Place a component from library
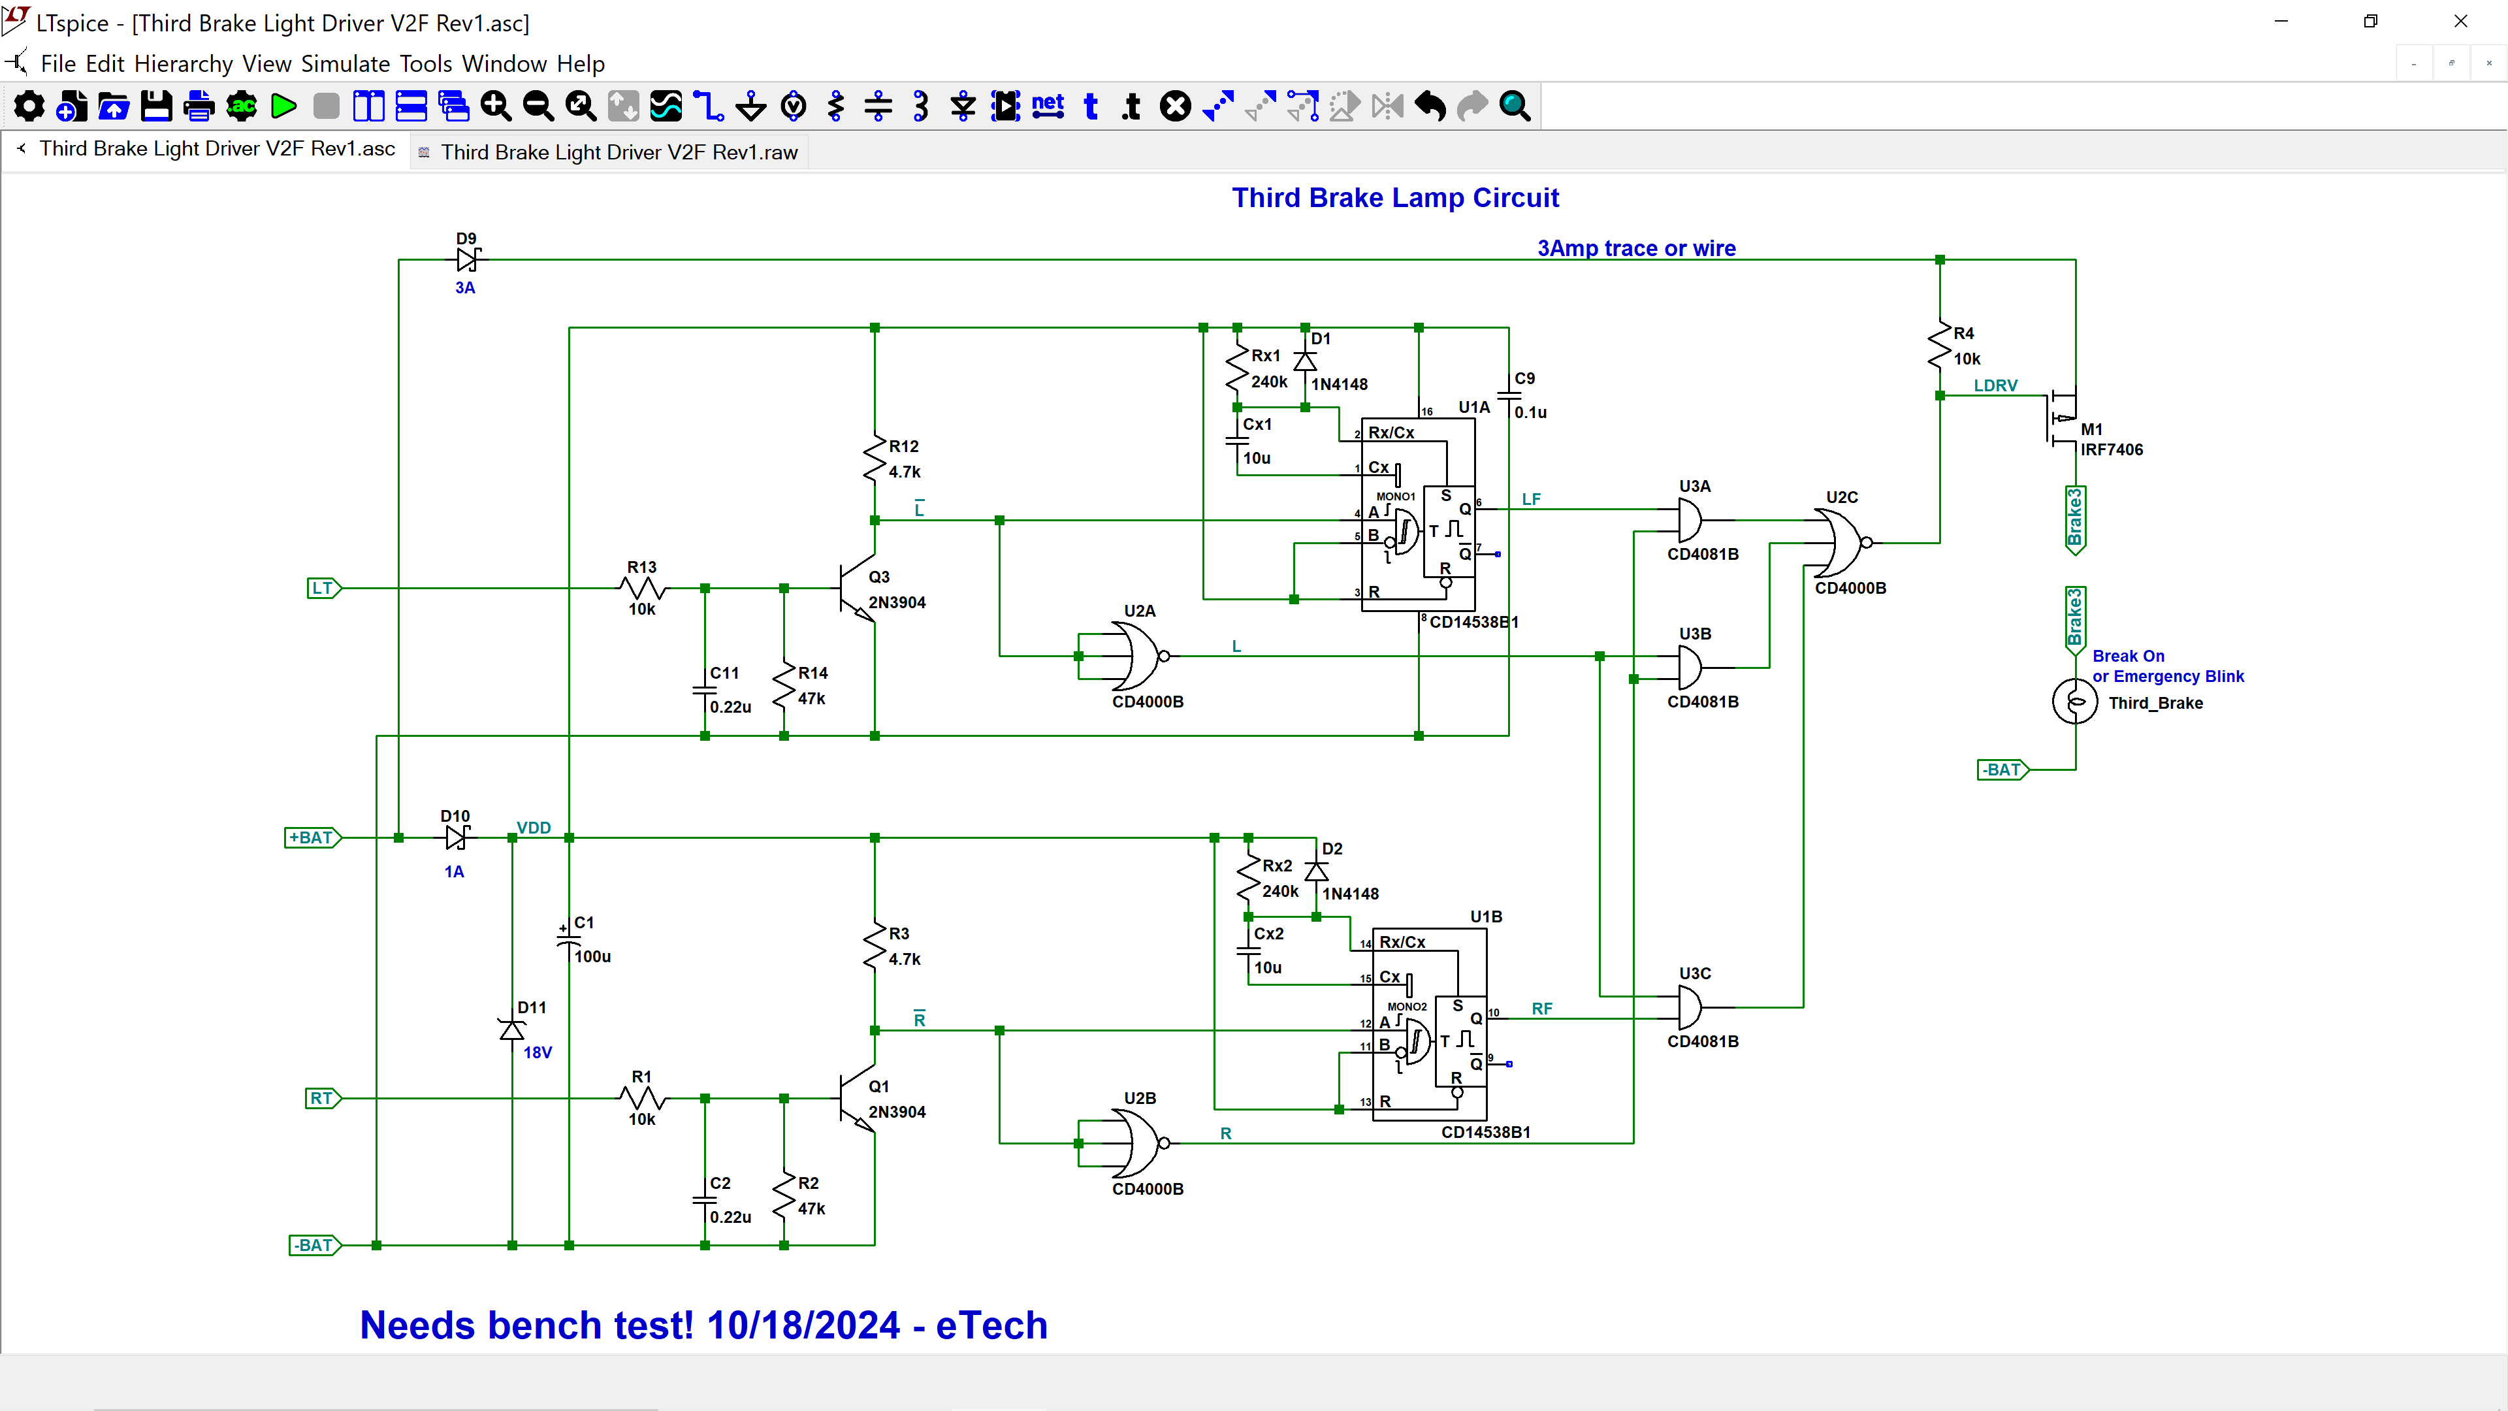The height and width of the screenshot is (1411, 2508). 1006,106
